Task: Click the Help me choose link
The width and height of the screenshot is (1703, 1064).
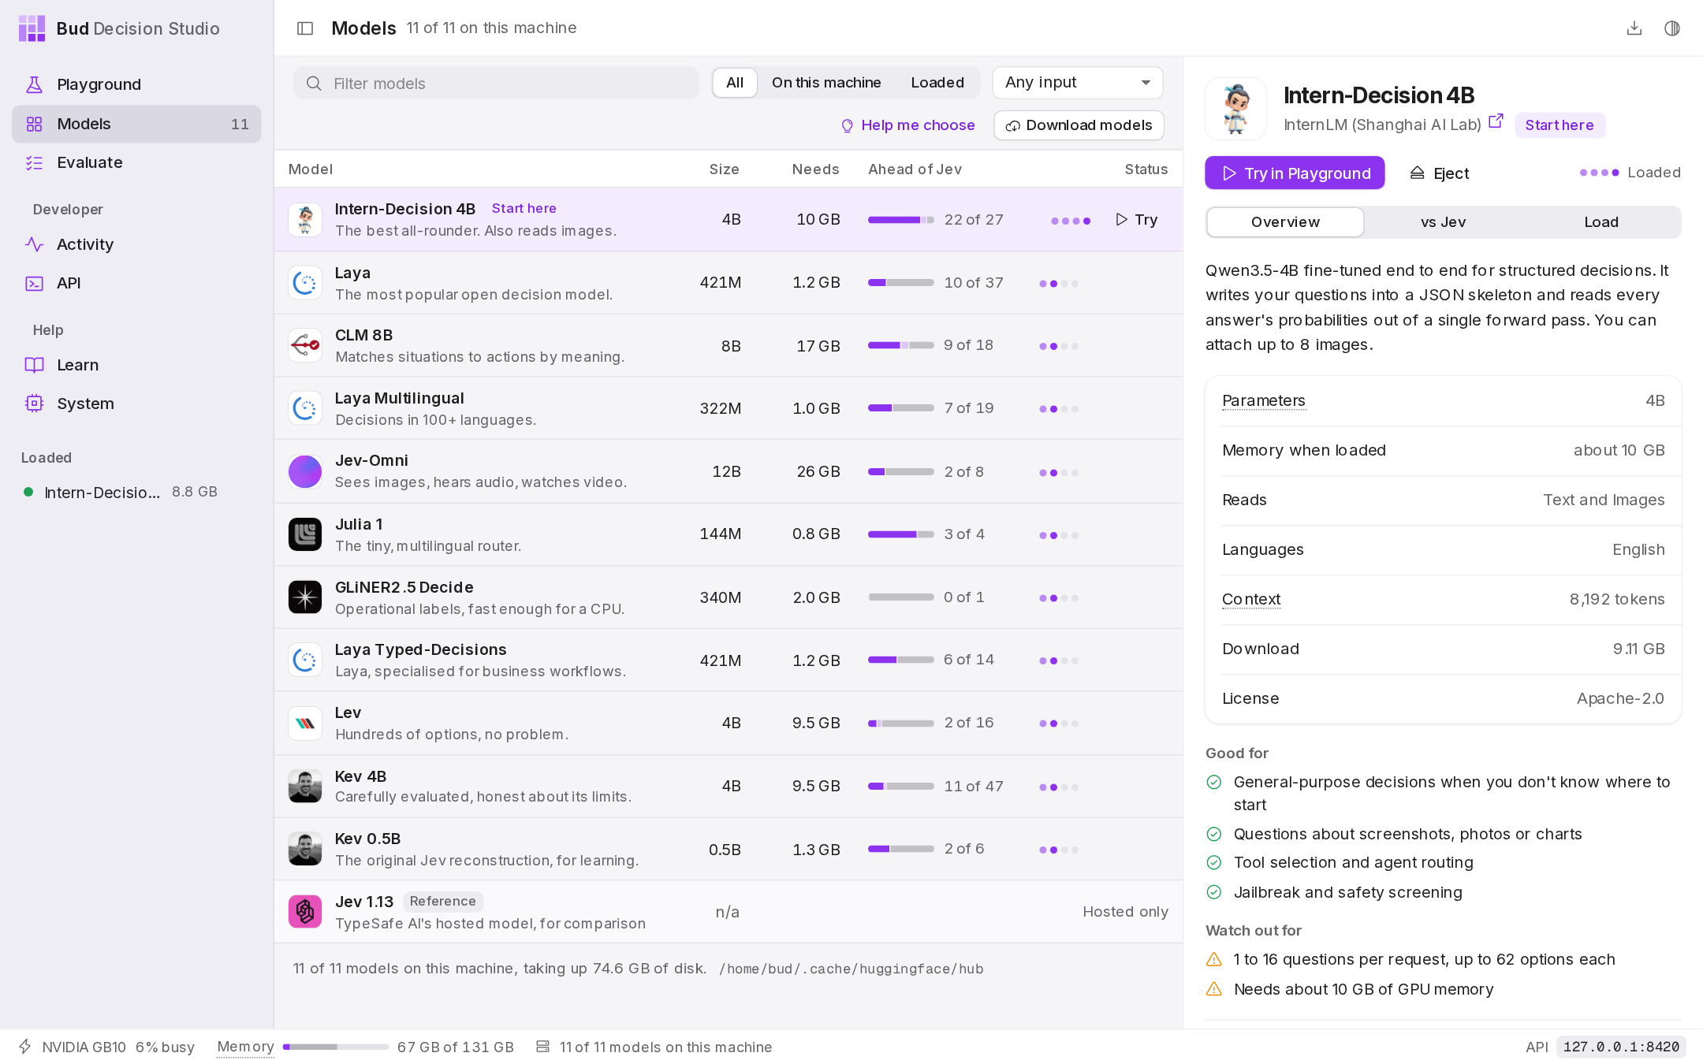Action: tap(907, 125)
